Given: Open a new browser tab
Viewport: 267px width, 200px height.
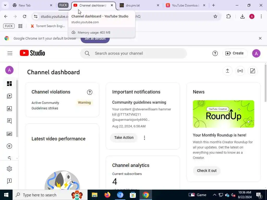Looking at the screenshot, I should tap(214, 5).
